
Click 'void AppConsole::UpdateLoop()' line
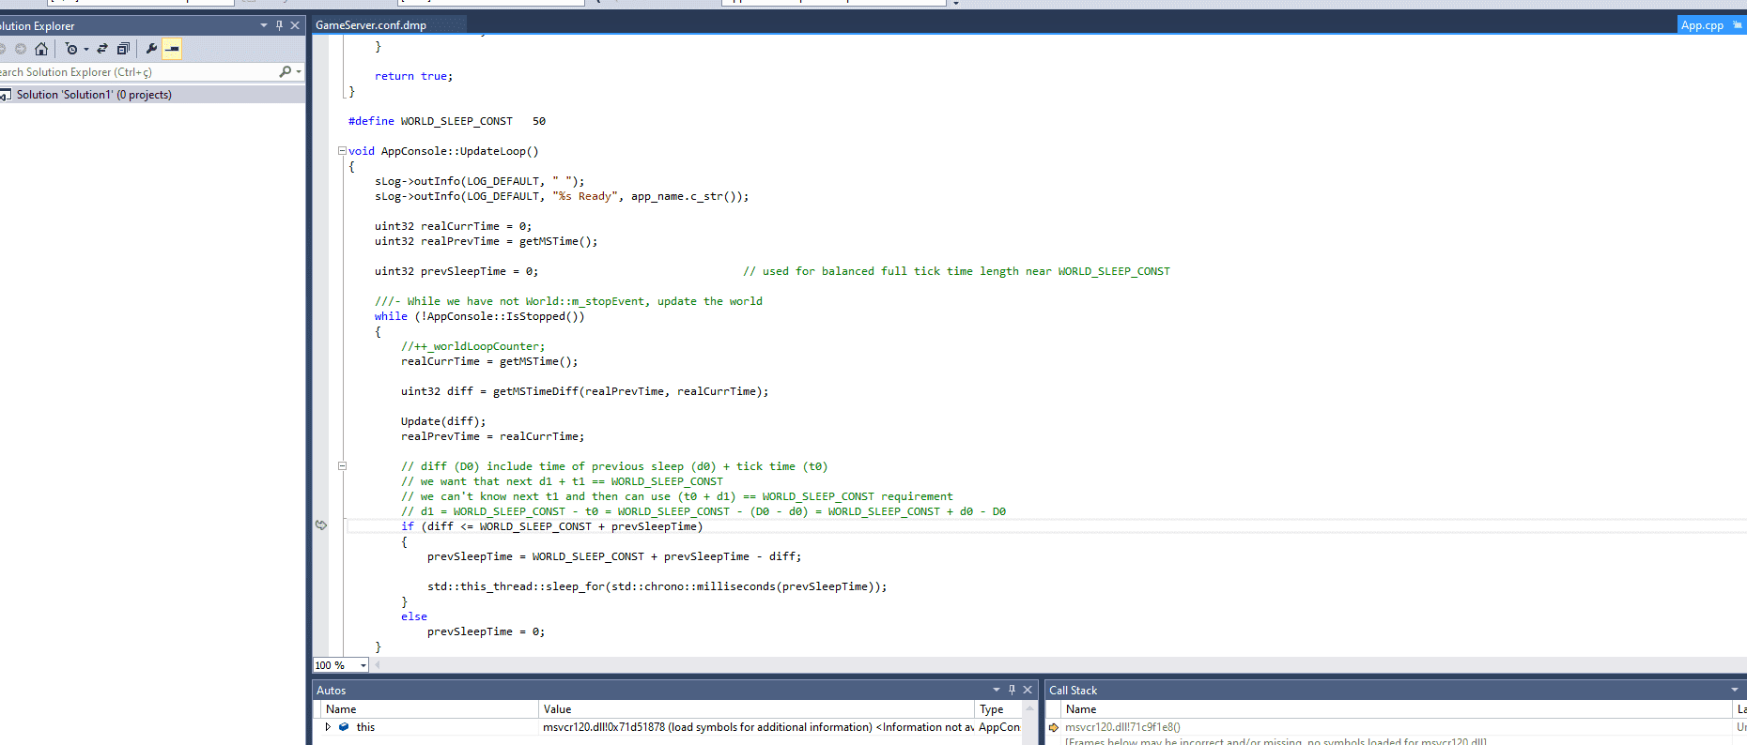pos(443,151)
